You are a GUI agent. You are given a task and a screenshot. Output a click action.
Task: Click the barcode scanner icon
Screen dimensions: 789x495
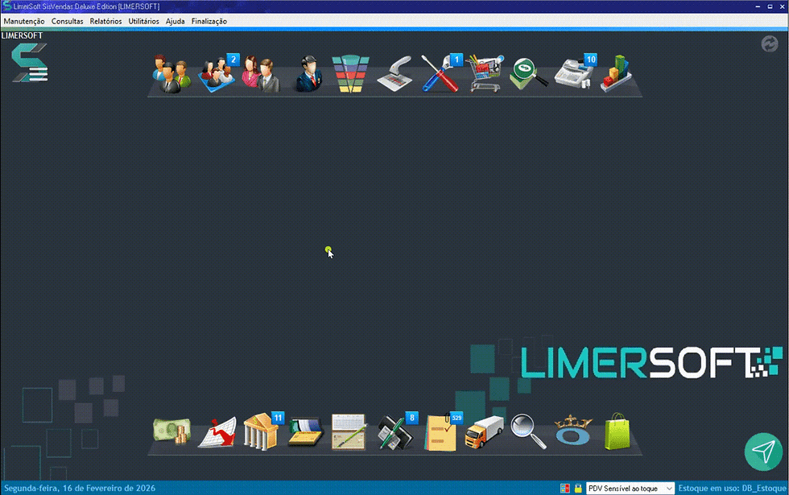(x=395, y=74)
